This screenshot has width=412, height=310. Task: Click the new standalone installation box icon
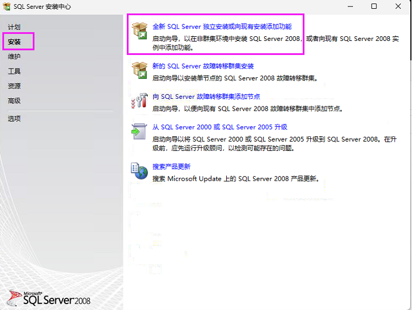(x=140, y=31)
